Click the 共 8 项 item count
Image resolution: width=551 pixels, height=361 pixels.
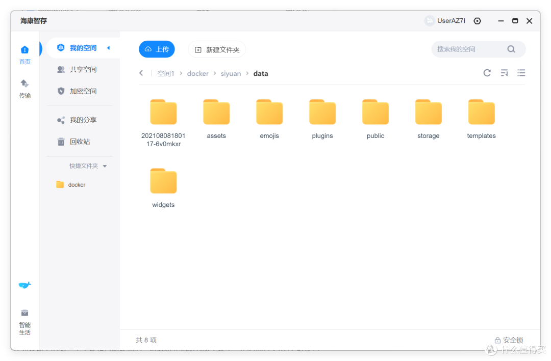coord(146,340)
